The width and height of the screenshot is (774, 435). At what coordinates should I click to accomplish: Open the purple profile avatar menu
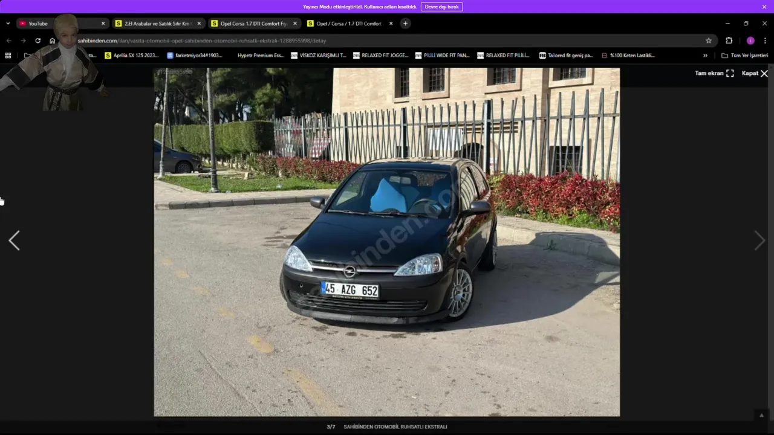[x=750, y=40]
